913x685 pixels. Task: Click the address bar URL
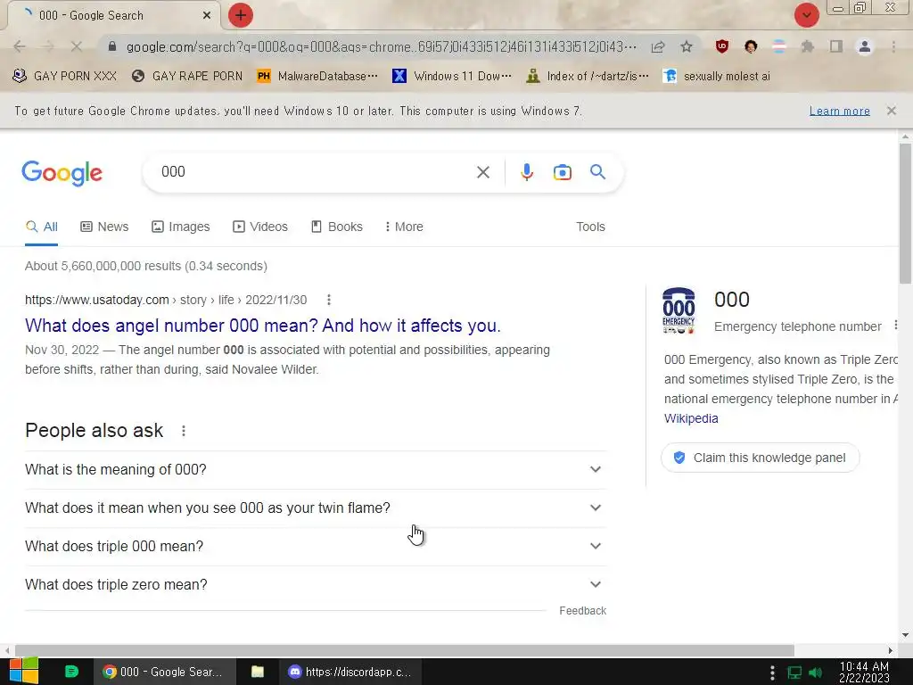(382, 46)
